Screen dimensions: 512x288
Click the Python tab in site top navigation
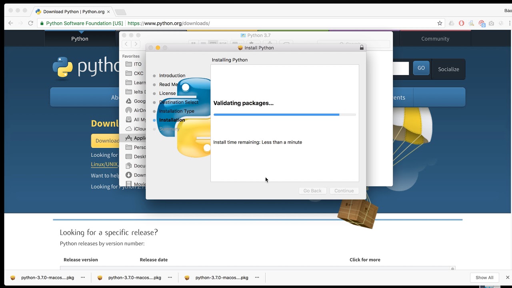80,39
